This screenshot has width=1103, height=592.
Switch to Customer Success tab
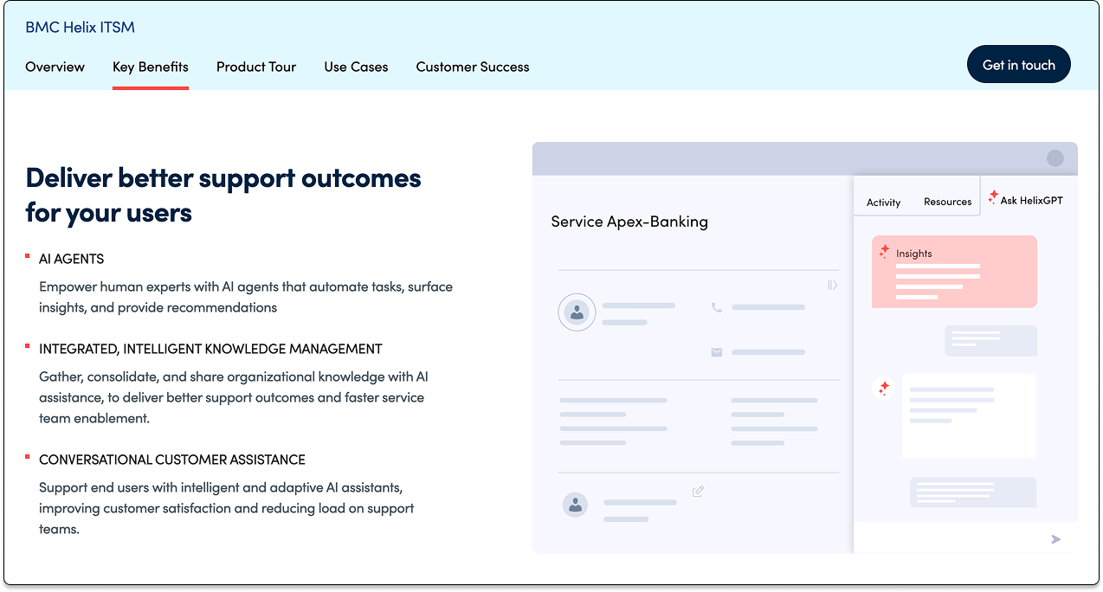click(473, 67)
